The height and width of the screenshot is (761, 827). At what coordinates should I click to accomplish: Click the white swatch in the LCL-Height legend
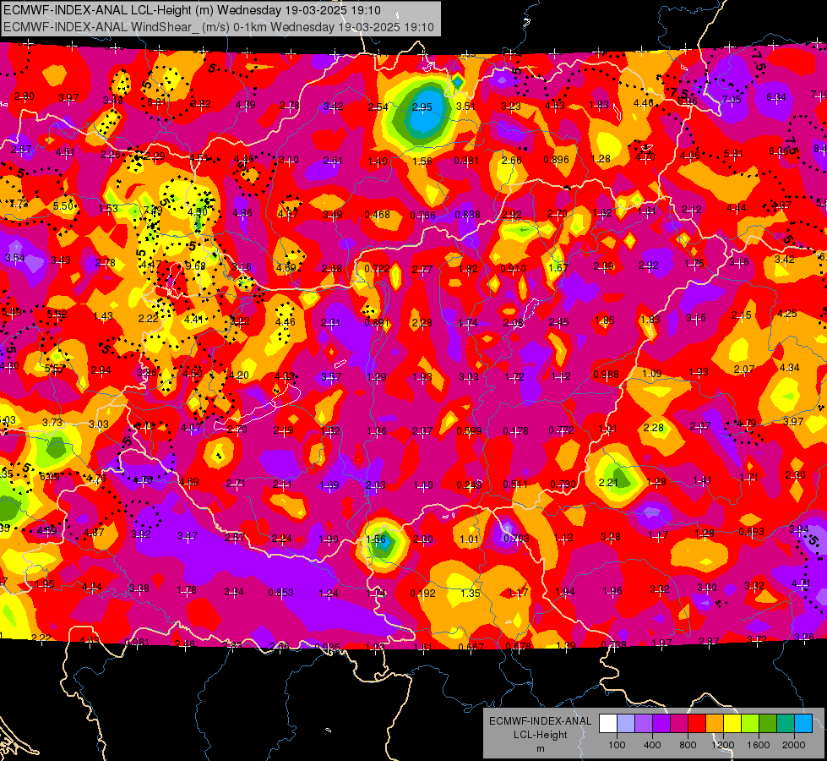[608, 724]
